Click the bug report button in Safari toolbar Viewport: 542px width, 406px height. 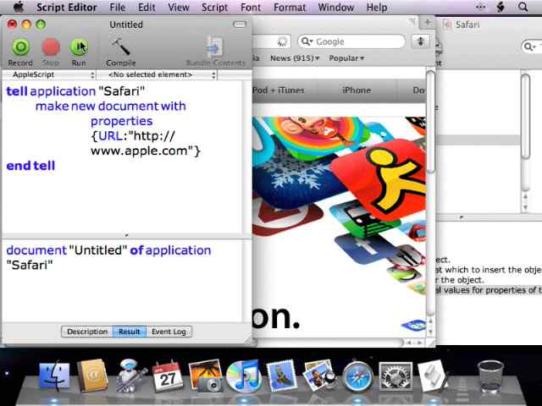[x=421, y=41]
